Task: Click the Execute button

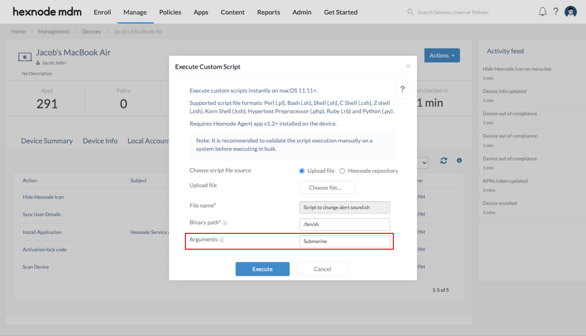Action: click(262, 269)
